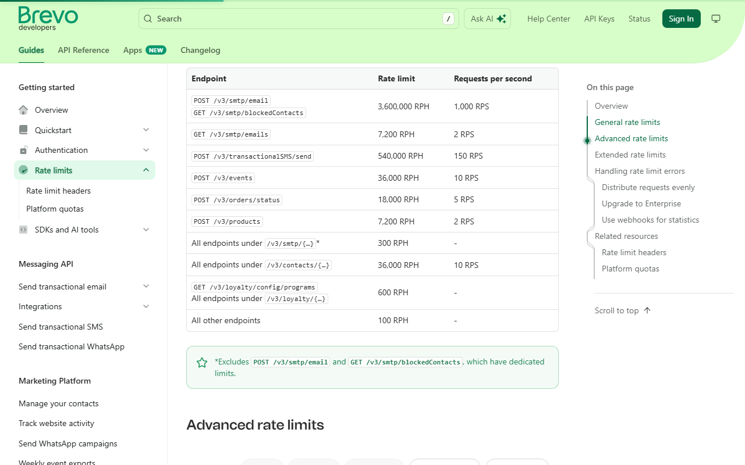Focus the Search input field
The height and width of the screenshot is (465, 745).
(x=299, y=19)
